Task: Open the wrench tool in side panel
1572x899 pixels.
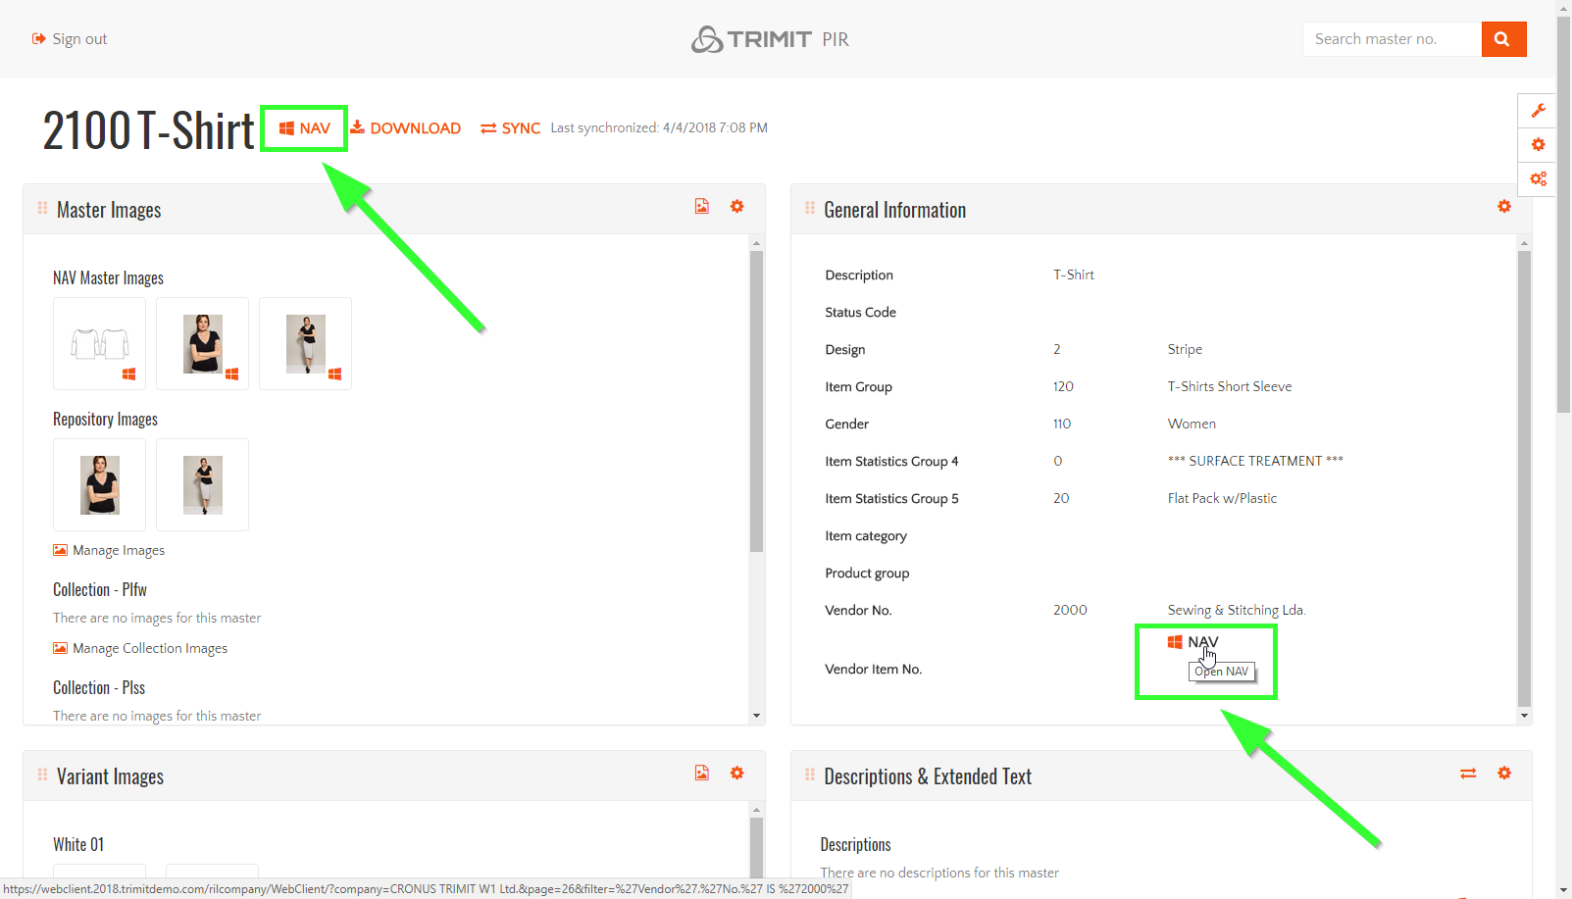Action: (x=1538, y=111)
